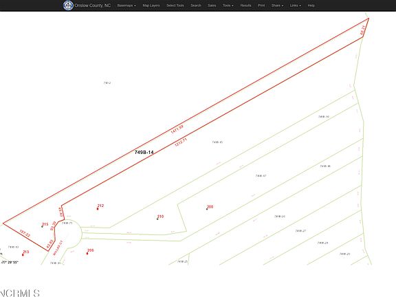Viewport: 396px width, 297px height.
Task: Expand the Links dropdown
Action: click(x=295, y=5)
